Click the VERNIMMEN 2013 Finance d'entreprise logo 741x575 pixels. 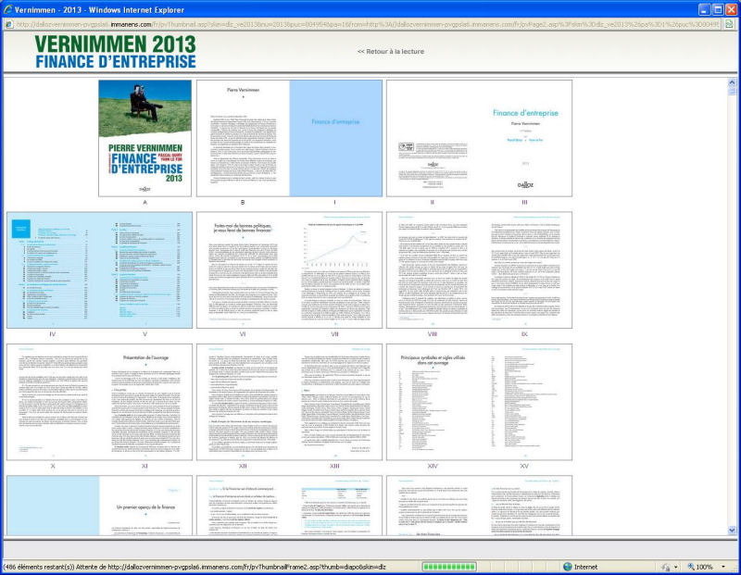pos(115,51)
